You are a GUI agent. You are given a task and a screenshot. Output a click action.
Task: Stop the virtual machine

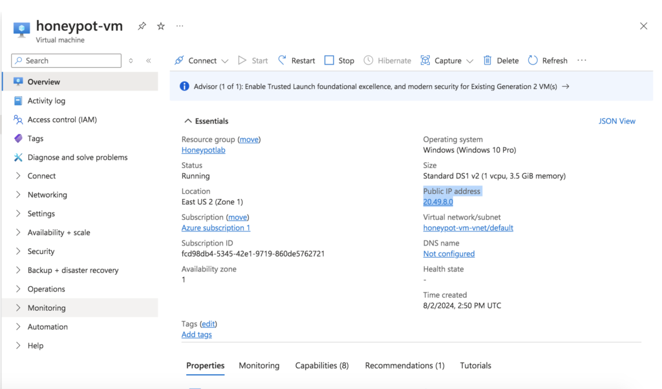pos(339,61)
